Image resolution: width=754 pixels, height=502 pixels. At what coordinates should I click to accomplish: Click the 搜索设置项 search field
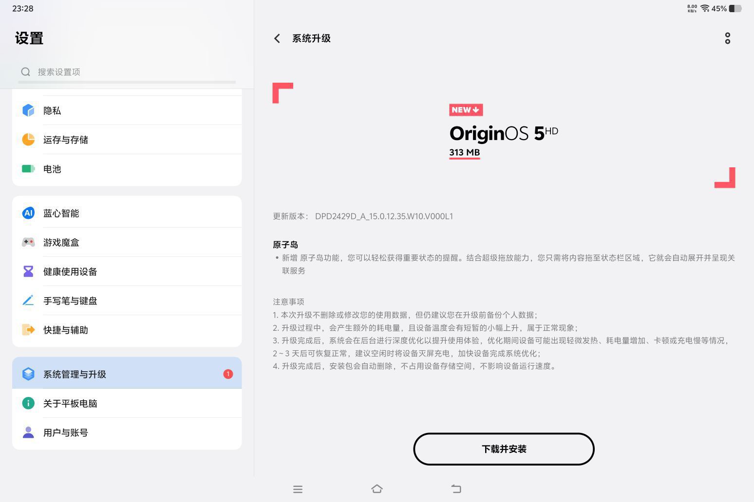pyautogui.click(x=127, y=72)
